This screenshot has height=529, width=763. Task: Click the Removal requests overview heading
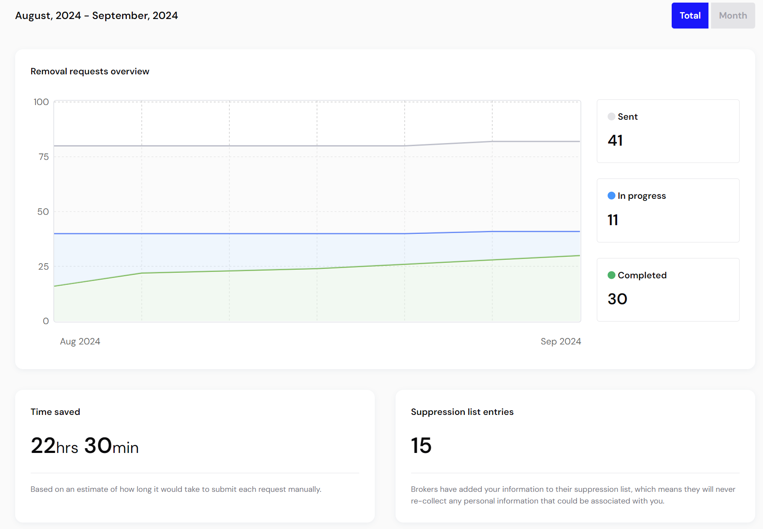[90, 71]
